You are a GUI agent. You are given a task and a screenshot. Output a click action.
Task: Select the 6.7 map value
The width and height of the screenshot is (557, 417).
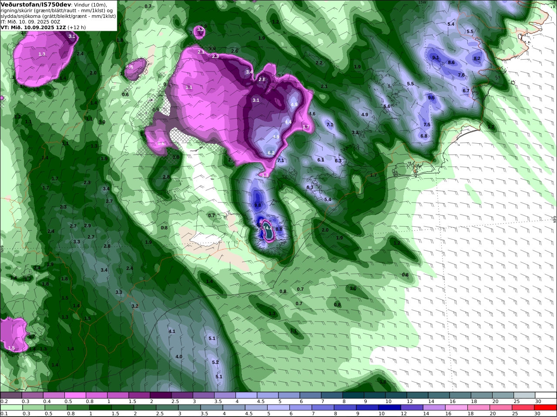click(x=466, y=91)
